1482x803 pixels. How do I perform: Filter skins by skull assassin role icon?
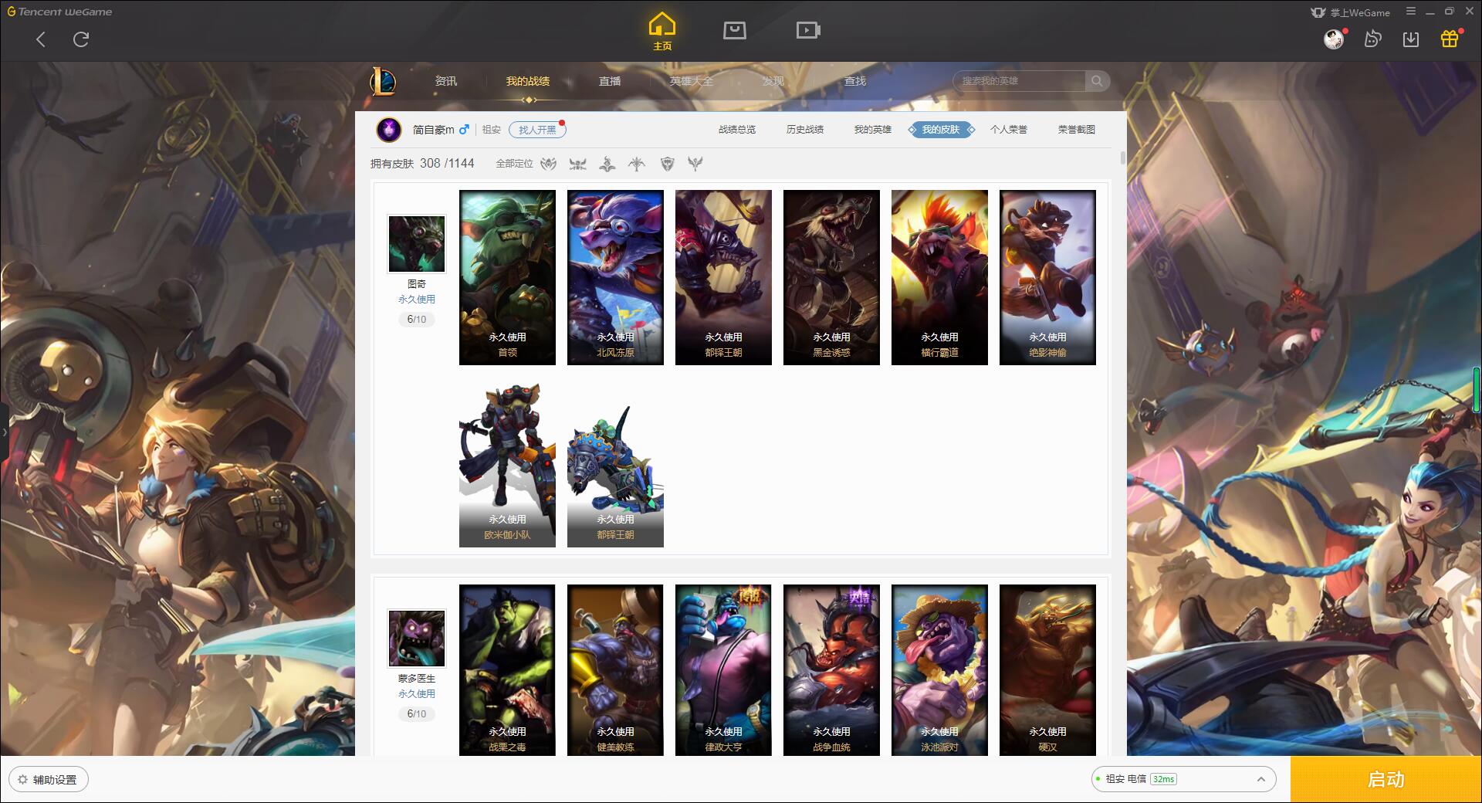coord(577,164)
